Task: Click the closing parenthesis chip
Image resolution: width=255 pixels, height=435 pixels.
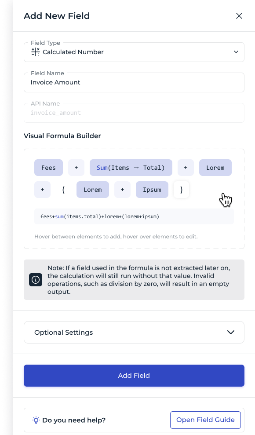Action: [x=181, y=190]
